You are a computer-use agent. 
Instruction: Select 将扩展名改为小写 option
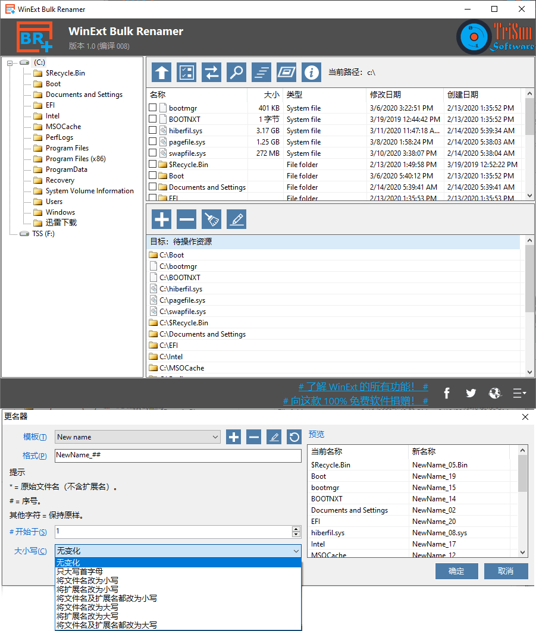(178, 589)
